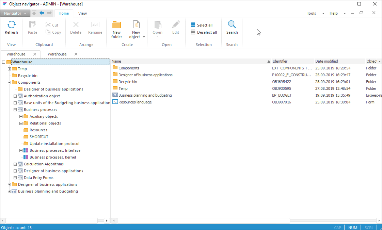Screen dimensions: 382x230
Task: Click the Refresh icon in the ribbon
Action: click(x=11, y=24)
